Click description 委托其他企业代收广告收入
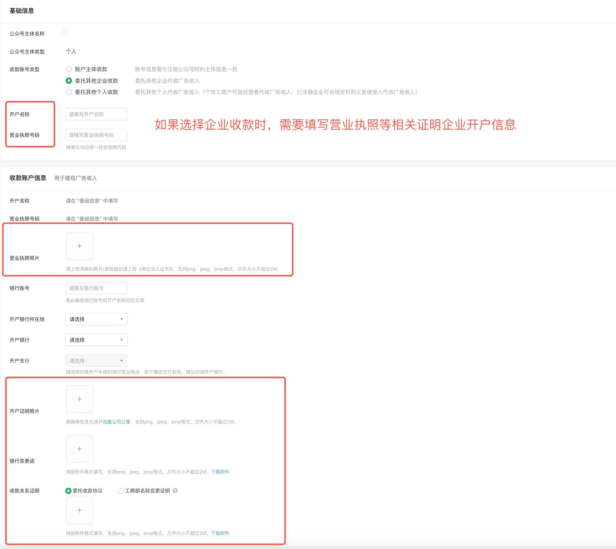The image size is (616, 549). point(167,81)
